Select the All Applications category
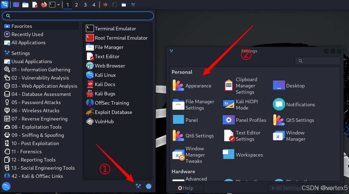 pos(40,42)
